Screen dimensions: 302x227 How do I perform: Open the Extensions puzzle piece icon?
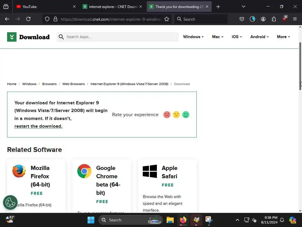pyautogui.click(x=274, y=19)
